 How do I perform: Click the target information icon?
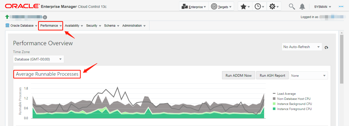pos(45,17)
